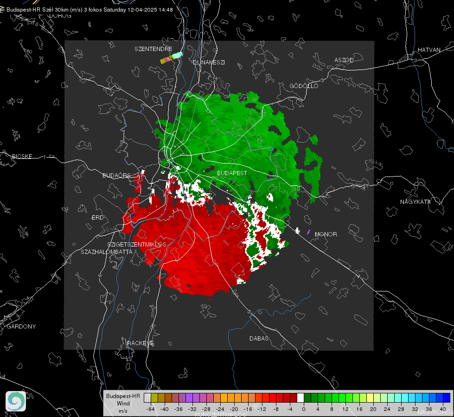Click the SZENTENDRE town label
The height and width of the screenshot is (417, 454).
tap(153, 49)
